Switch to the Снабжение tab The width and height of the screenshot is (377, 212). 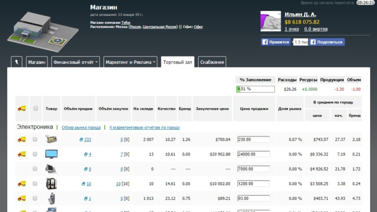(212, 62)
